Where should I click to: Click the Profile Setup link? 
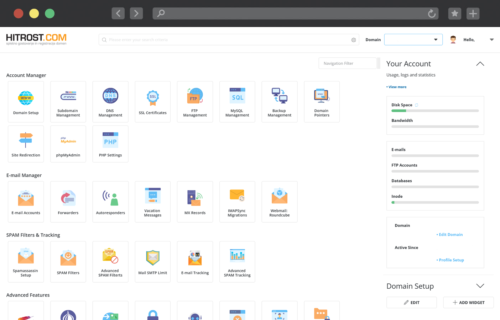[450, 260]
